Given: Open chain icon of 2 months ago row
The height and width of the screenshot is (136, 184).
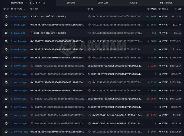Looking at the screenshot, I should [x=6, y=132].
